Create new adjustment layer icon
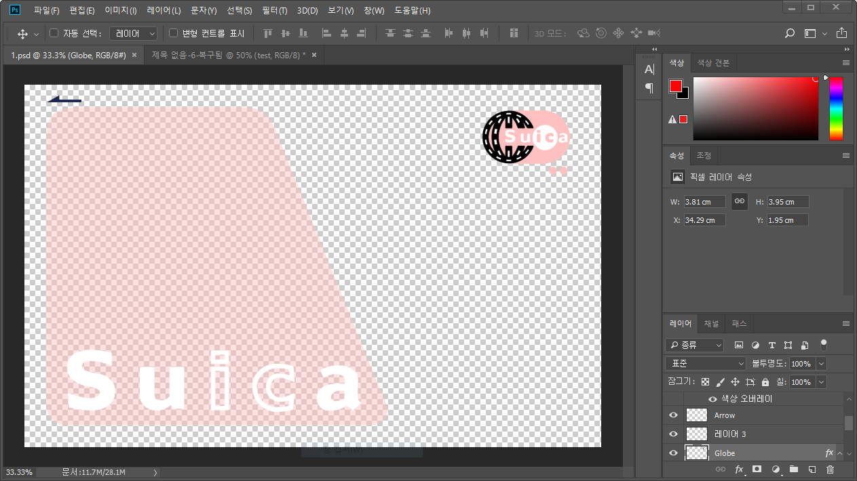Image resolution: width=857 pixels, height=481 pixels. [x=776, y=469]
